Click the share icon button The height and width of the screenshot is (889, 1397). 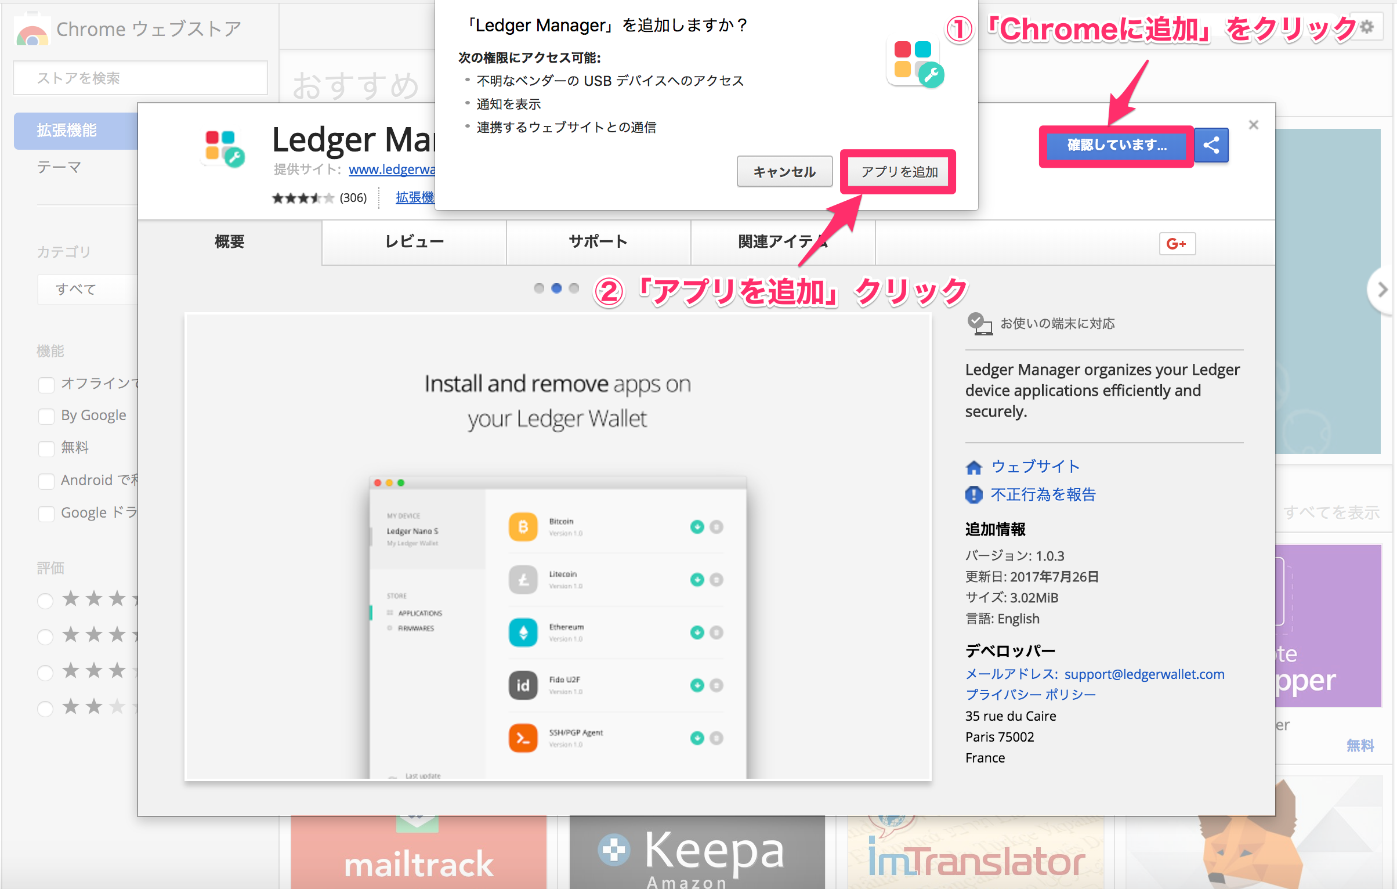pyautogui.click(x=1211, y=145)
